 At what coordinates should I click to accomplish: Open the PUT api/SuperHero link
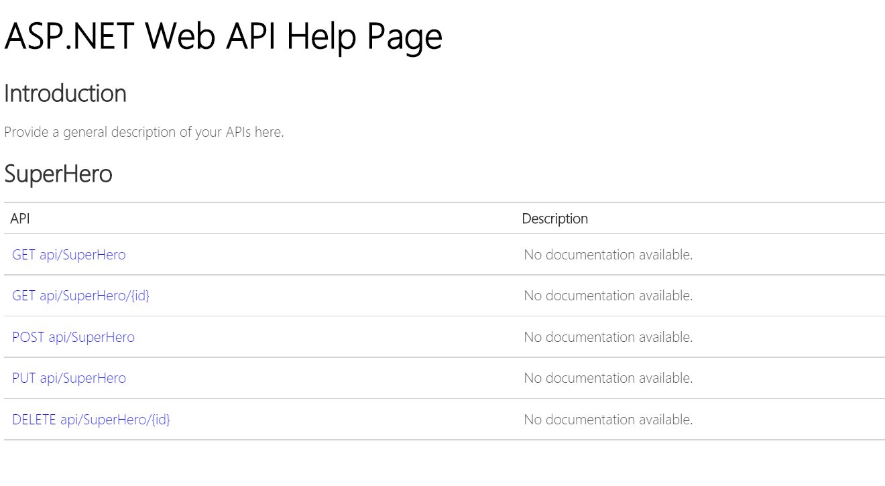click(x=68, y=378)
